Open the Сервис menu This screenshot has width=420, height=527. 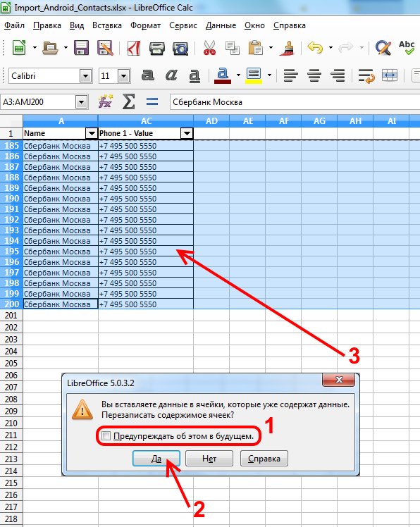click(183, 25)
